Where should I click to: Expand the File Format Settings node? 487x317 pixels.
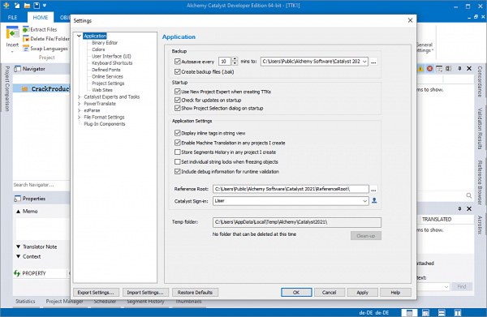pos(79,118)
